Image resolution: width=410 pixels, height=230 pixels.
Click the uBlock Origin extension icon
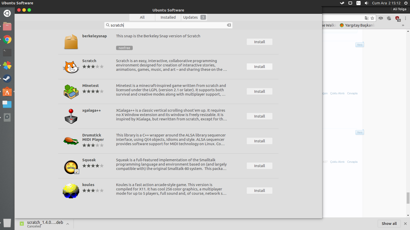coord(397,18)
